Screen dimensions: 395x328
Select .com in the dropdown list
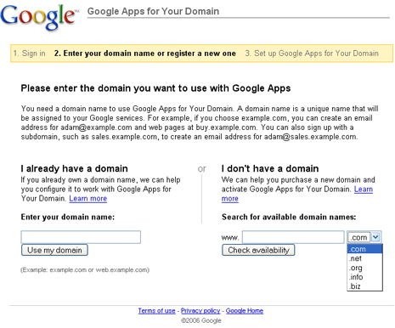(x=364, y=249)
